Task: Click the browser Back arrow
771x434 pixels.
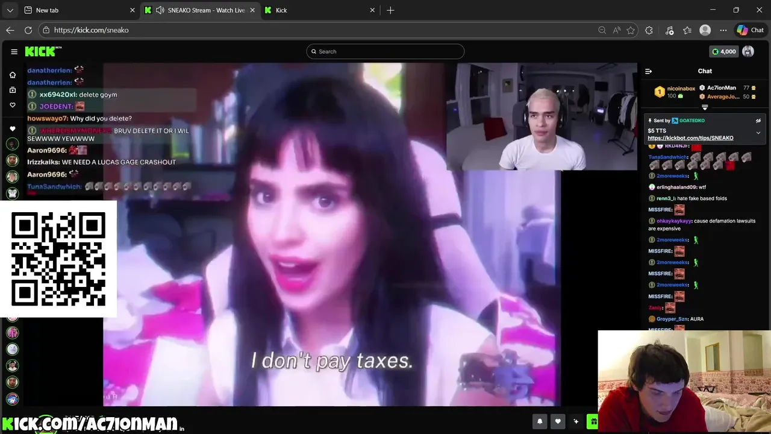Action: point(10,30)
